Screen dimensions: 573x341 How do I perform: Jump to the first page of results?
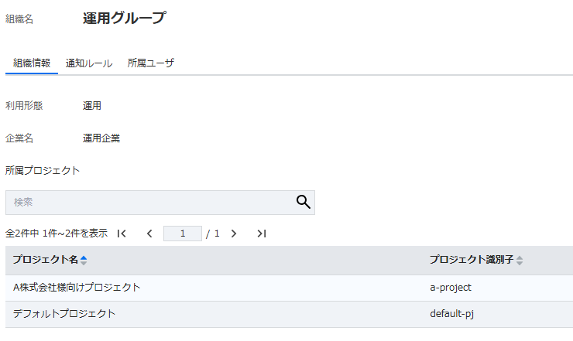(x=122, y=234)
